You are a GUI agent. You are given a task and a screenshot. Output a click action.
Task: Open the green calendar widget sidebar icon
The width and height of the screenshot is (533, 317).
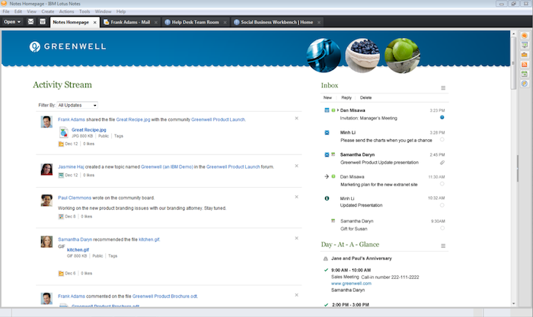[525, 74]
